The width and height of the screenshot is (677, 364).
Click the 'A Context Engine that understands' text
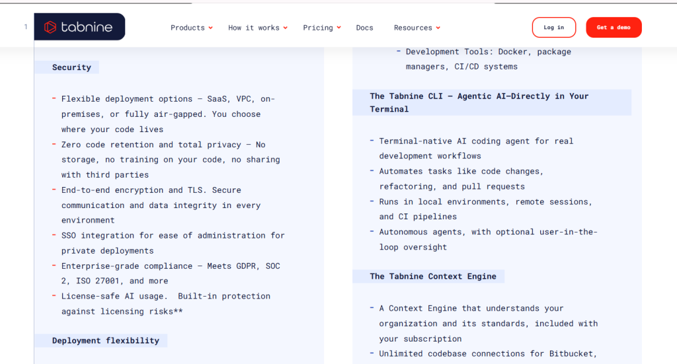489,324
